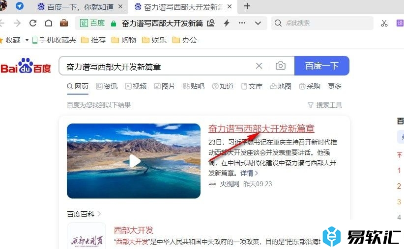Viewport: 404px width, 249px height.
Task: Go to the browser home page icon
Action: (49, 23)
